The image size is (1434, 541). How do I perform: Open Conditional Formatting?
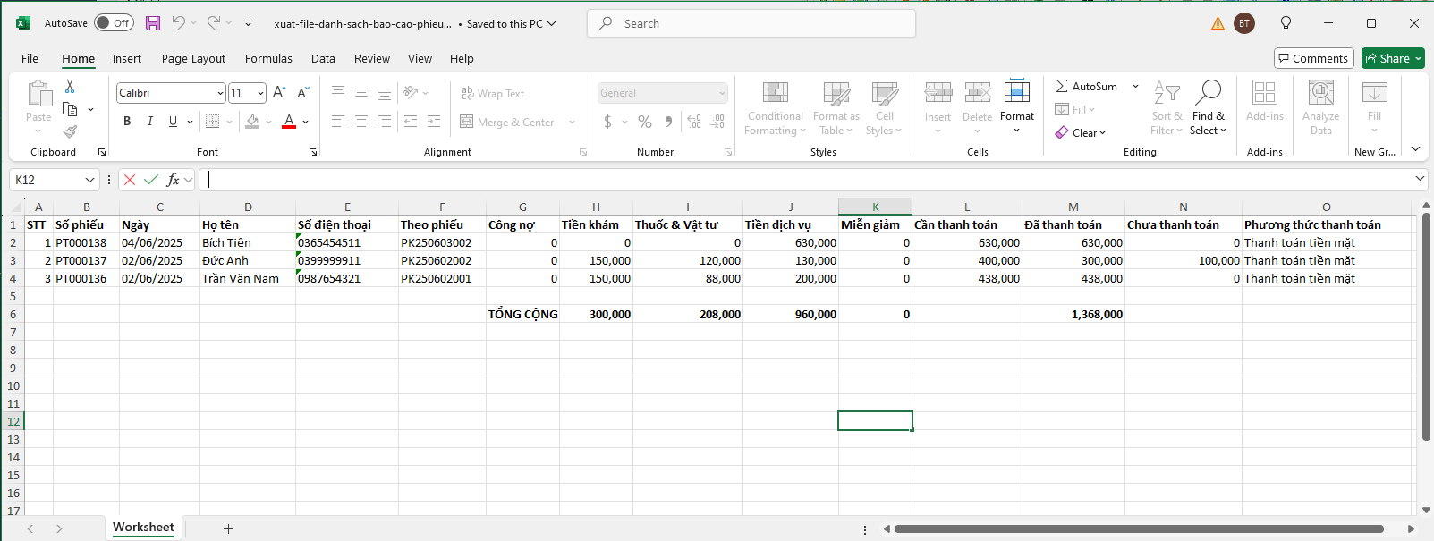[x=775, y=109]
